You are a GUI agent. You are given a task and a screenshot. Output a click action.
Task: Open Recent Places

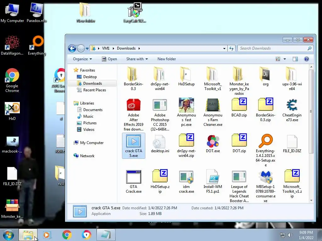click(x=91, y=90)
